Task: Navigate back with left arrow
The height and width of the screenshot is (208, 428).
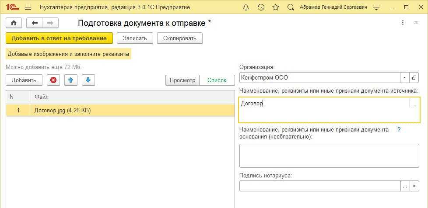Action: [35, 23]
